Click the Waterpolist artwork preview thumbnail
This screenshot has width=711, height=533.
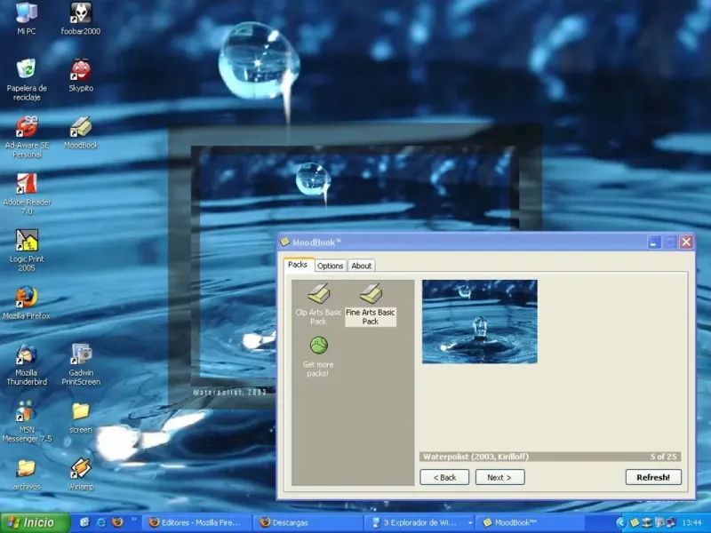[x=480, y=322]
